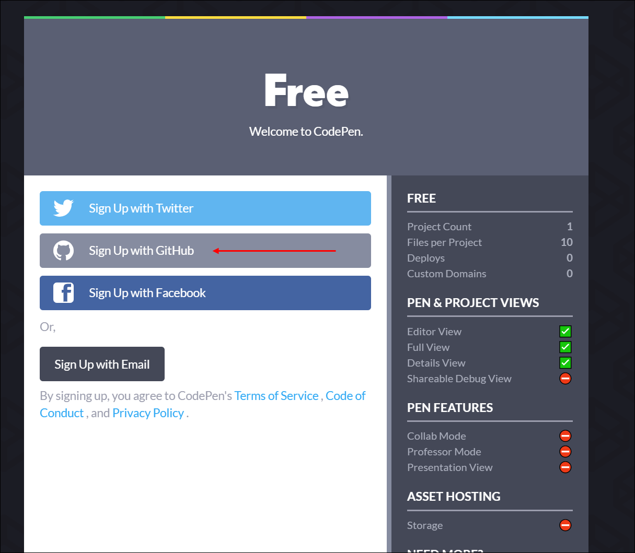Click the 'Files per Project' label
The width and height of the screenshot is (635, 553).
pyautogui.click(x=444, y=242)
